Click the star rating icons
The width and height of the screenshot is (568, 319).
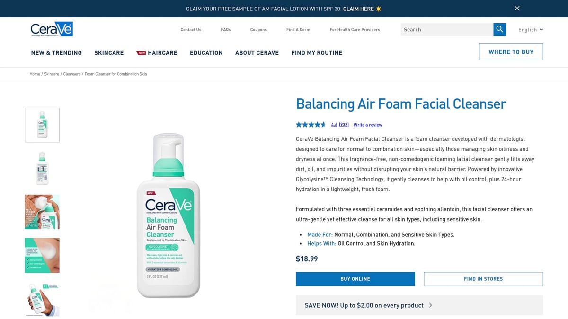tap(310, 124)
